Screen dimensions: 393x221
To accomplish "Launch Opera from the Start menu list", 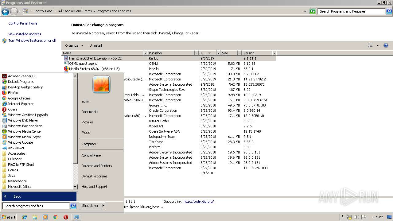I will (13, 109).
